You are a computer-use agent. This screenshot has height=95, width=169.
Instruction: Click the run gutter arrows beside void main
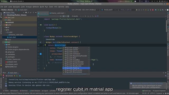tap(41, 25)
